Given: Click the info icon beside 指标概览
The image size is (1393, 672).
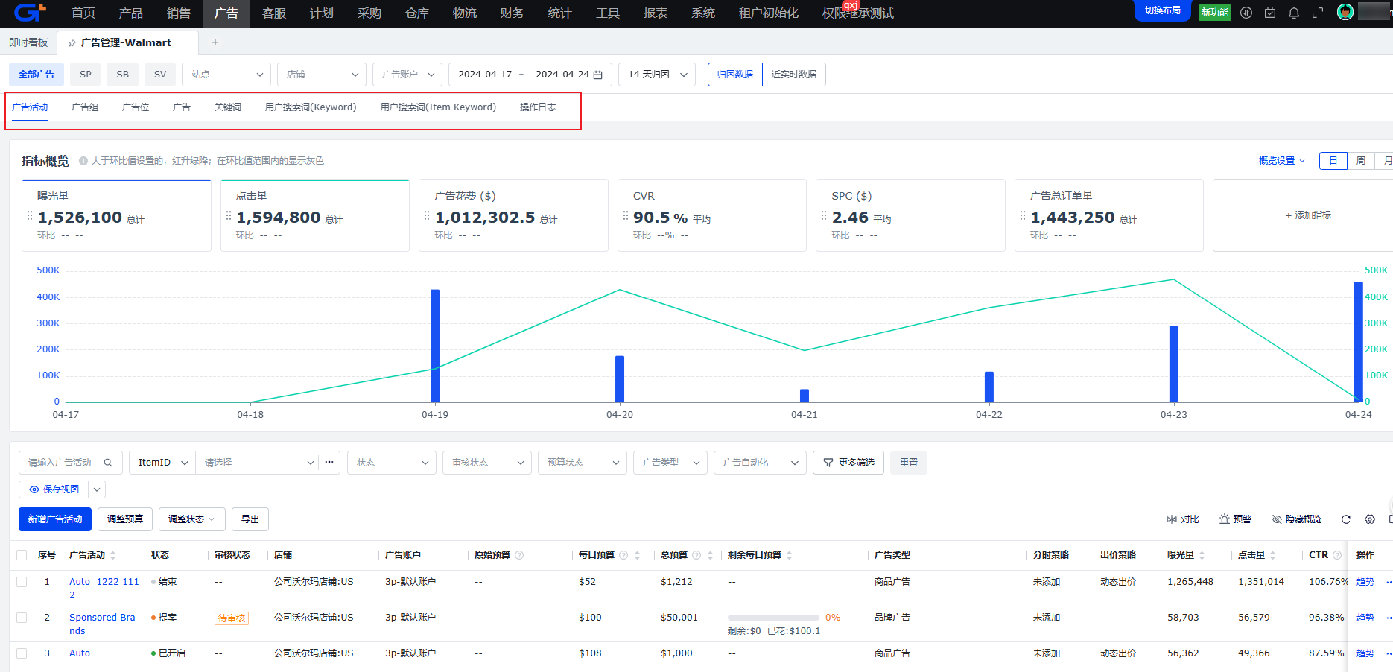Looking at the screenshot, I should 83,161.
